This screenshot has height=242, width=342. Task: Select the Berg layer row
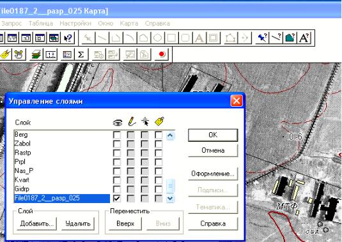point(62,135)
